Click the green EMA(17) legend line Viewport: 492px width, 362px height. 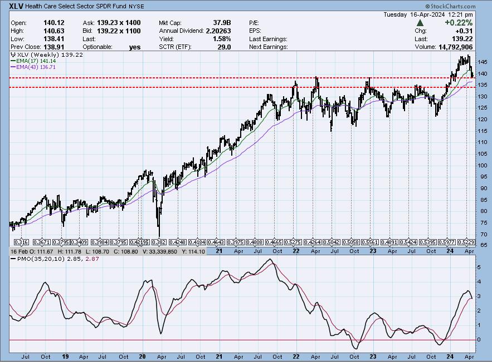pyautogui.click(x=13, y=61)
